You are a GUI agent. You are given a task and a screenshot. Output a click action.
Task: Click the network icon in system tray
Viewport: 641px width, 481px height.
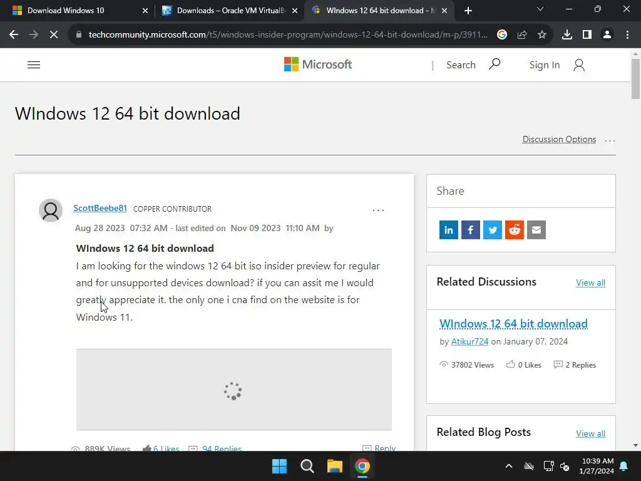pos(548,466)
